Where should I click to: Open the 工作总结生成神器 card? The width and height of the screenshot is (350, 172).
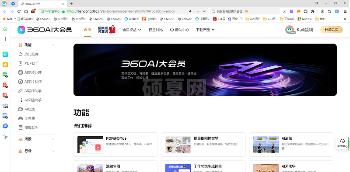[203, 166]
